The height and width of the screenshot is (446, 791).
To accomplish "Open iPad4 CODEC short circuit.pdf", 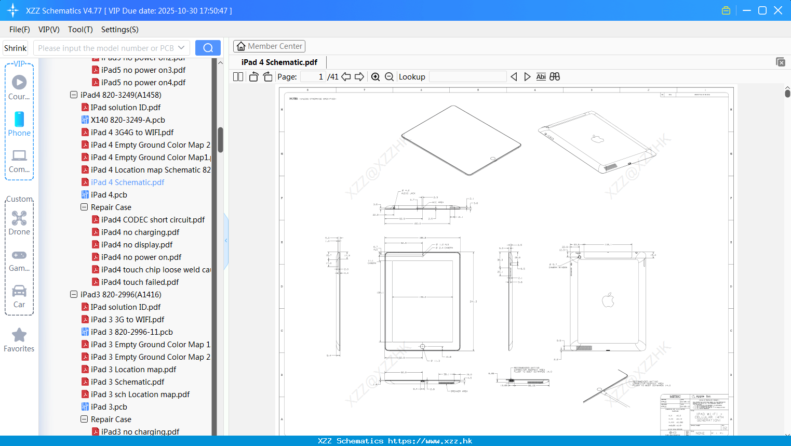I will tap(153, 220).
